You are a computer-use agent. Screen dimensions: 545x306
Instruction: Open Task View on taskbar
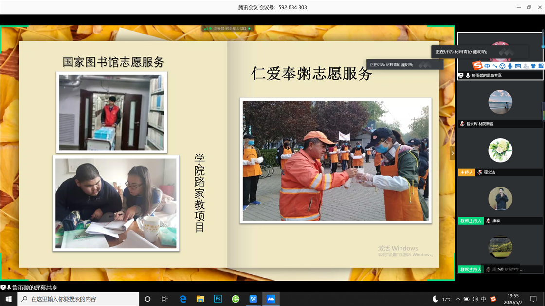[165, 299]
